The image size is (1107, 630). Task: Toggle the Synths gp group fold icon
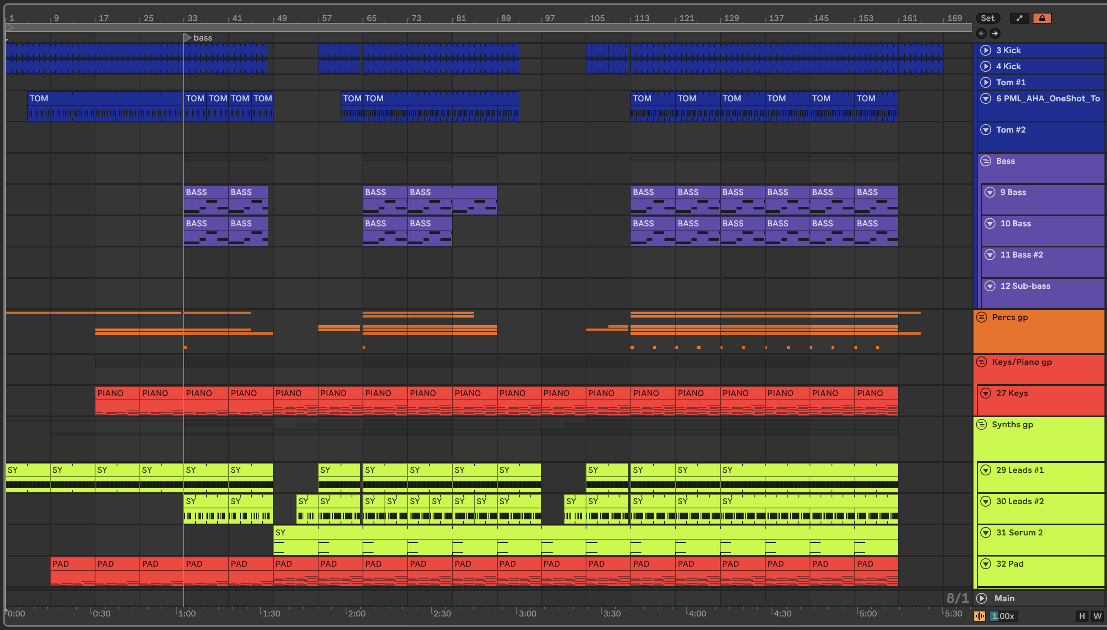tap(982, 424)
